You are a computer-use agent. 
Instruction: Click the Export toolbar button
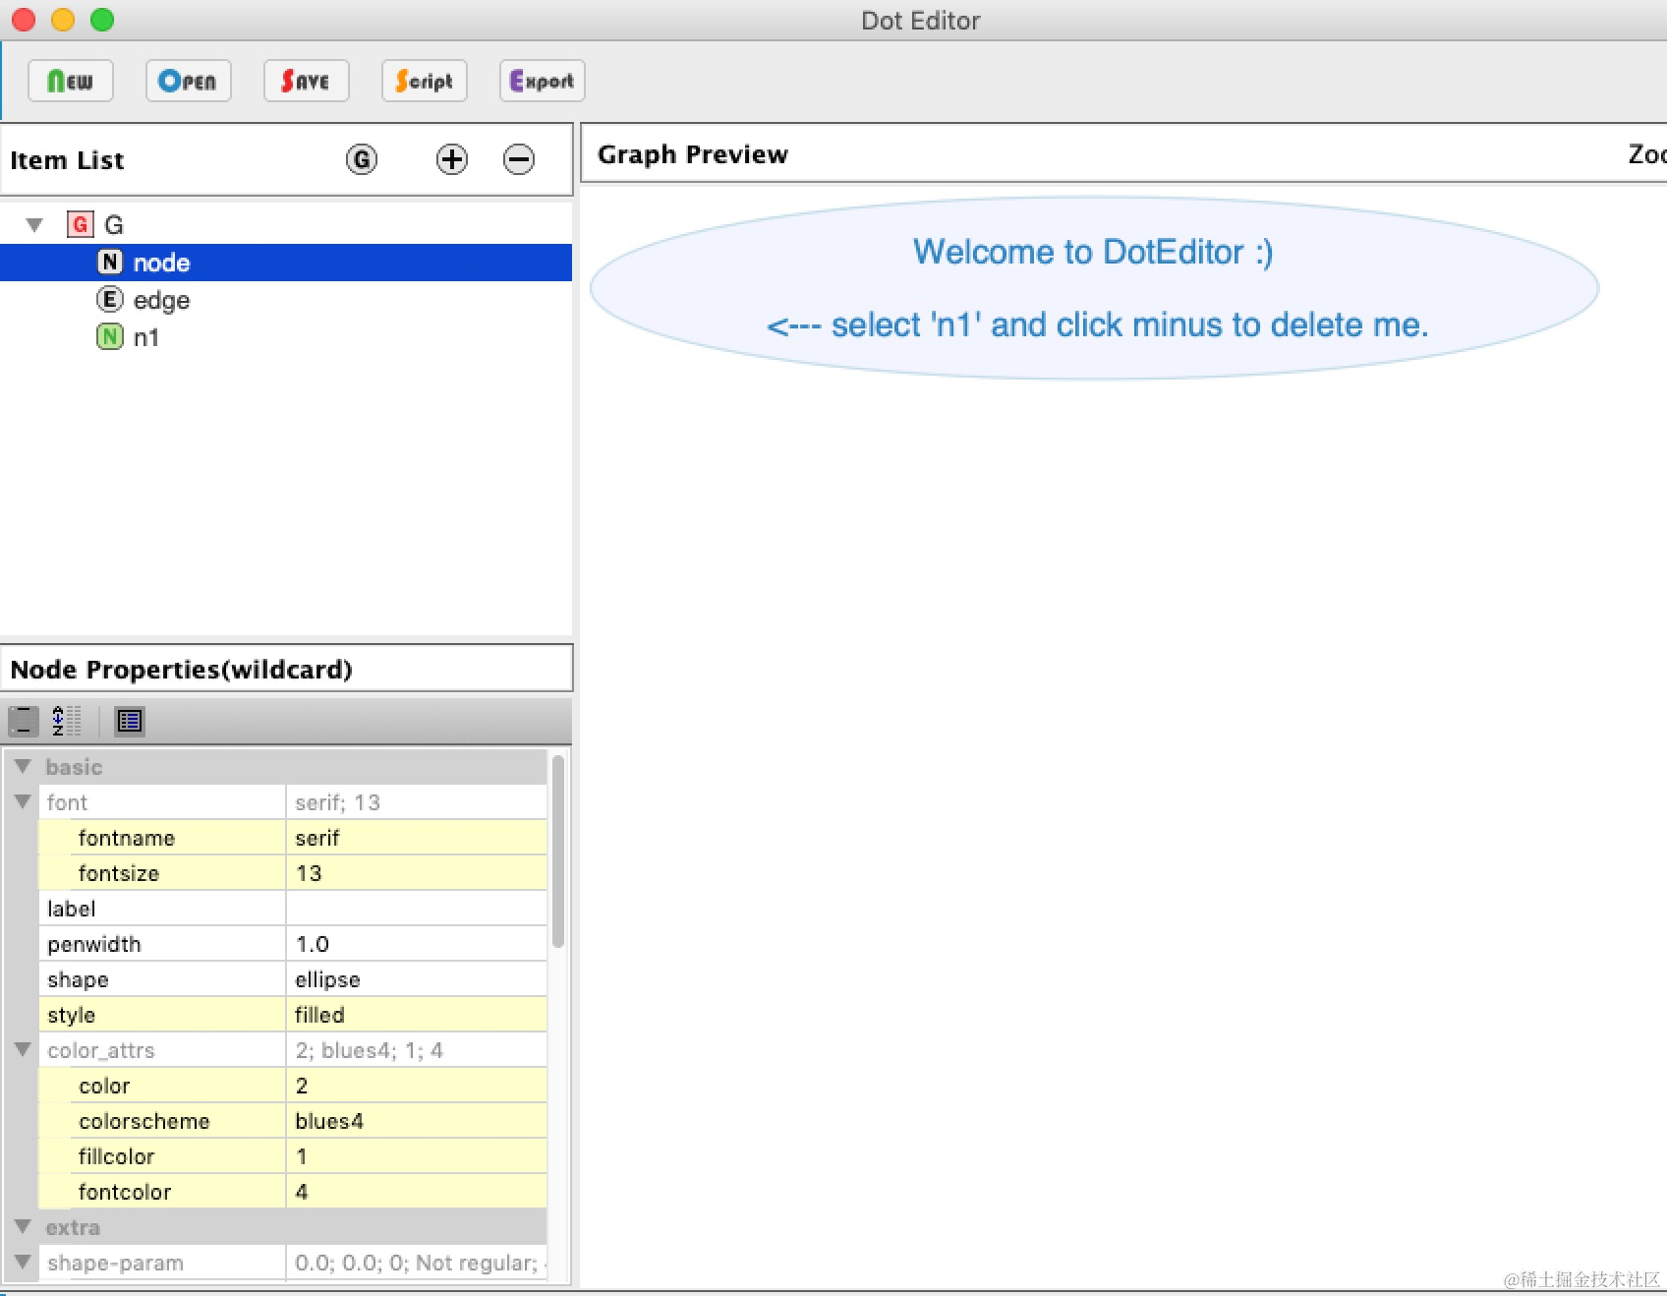point(542,81)
